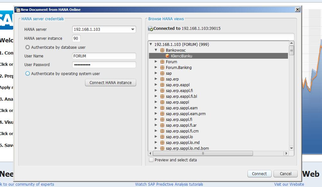The image size is (322, 187).
Task: Close the New Document from HANA Online dialog
Action: (297, 9)
